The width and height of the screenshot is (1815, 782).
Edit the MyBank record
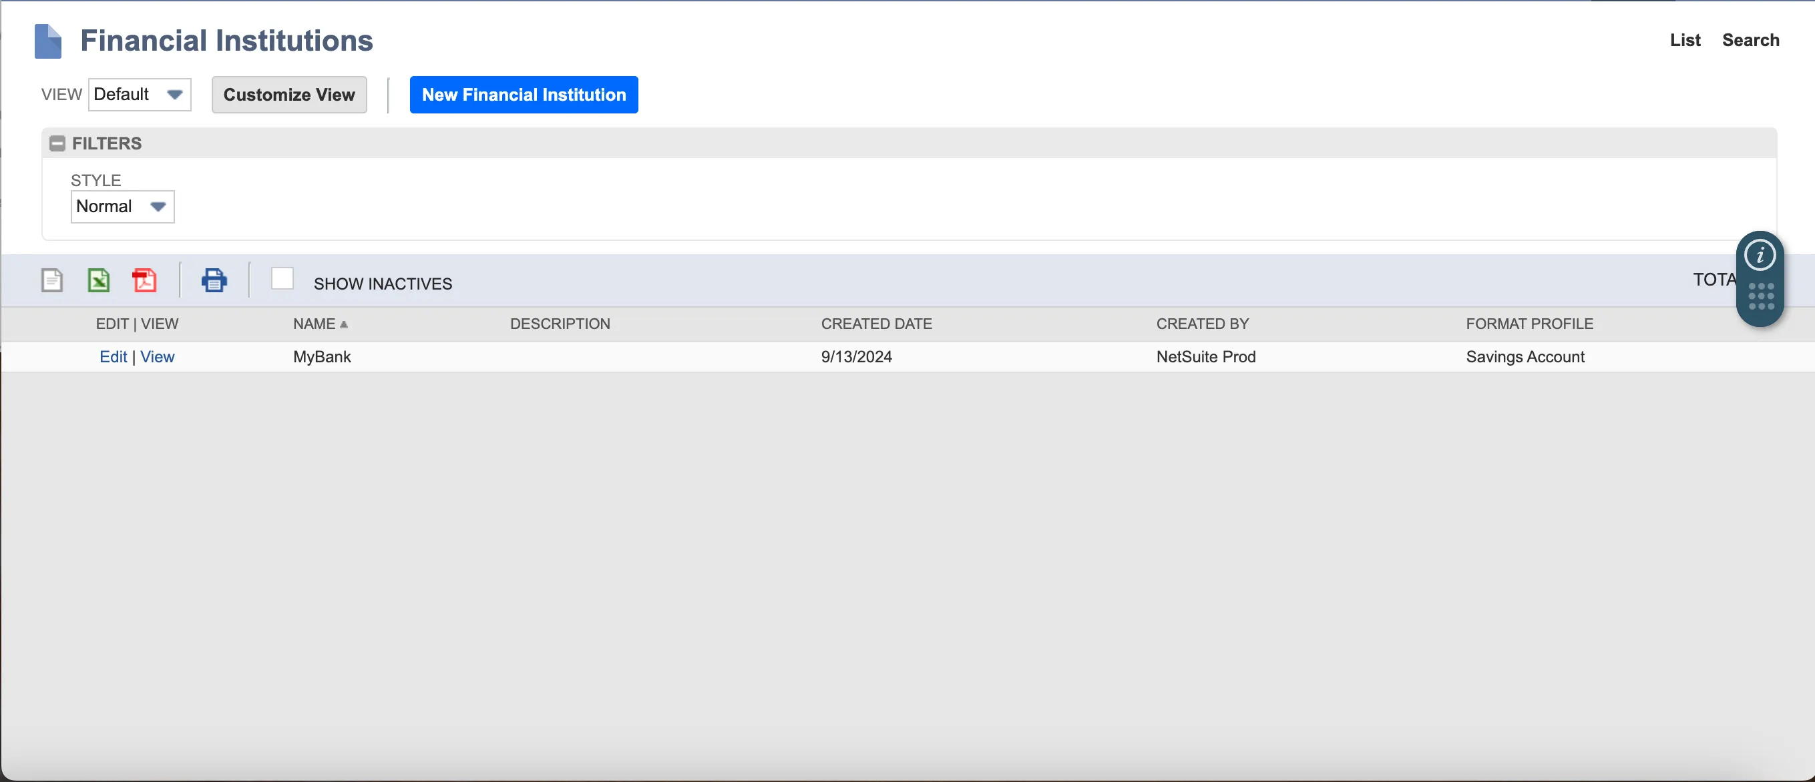point(113,357)
